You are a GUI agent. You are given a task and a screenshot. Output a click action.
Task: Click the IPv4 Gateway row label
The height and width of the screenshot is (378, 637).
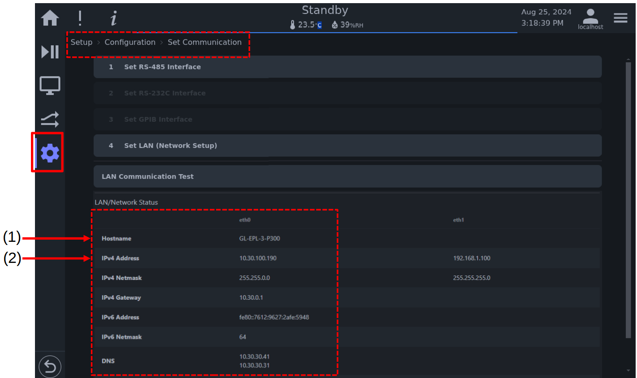coord(121,298)
